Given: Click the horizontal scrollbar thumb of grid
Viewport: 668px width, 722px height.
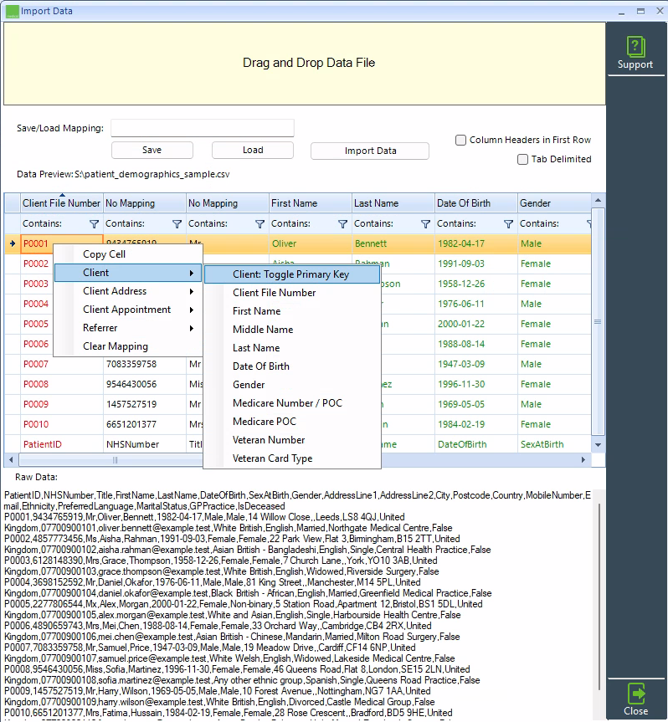Looking at the screenshot, I should 116,459.
